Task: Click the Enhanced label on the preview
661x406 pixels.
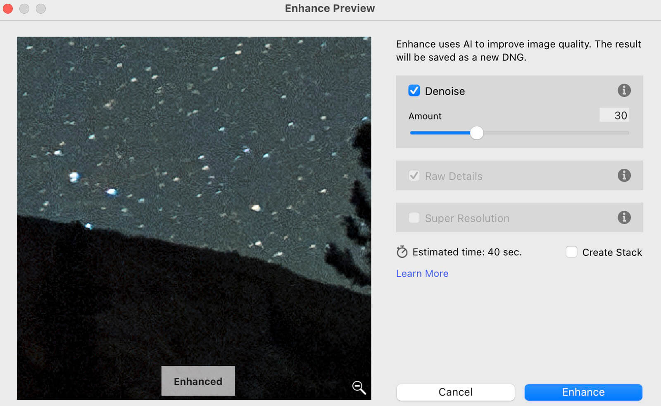Action: coord(198,381)
